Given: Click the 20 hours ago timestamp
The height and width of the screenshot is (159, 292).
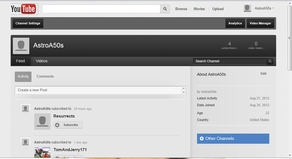Looking at the screenshot, I should pos(83,109).
